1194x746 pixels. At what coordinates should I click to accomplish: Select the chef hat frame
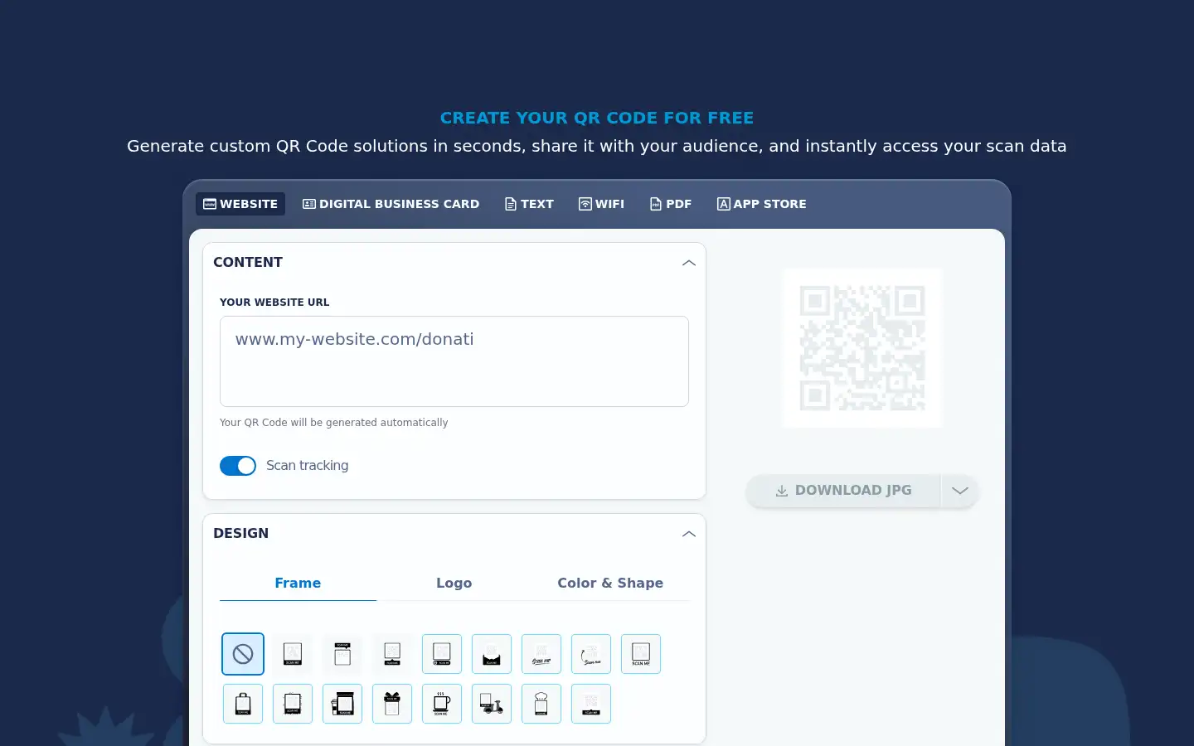pos(541,704)
